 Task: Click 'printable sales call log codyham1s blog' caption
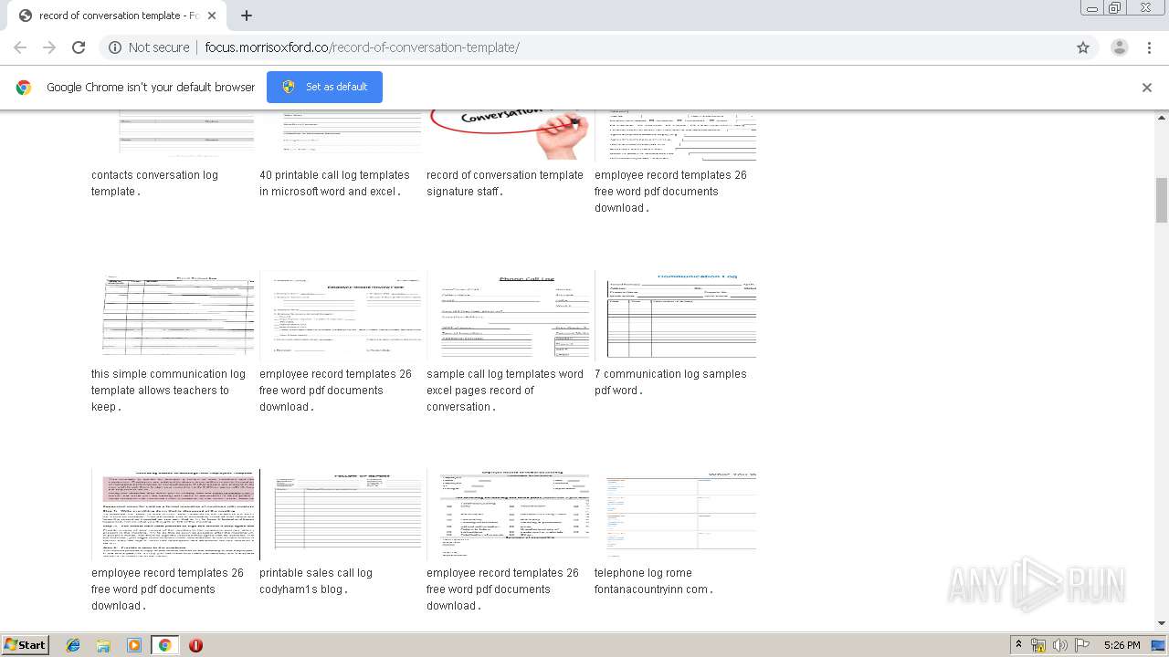pyautogui.click(x=316, y=581)
